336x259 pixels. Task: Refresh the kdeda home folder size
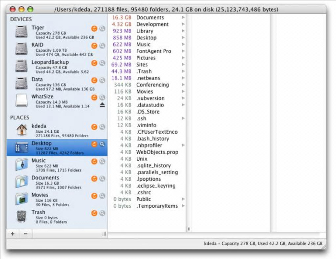(x=94, y=127)
